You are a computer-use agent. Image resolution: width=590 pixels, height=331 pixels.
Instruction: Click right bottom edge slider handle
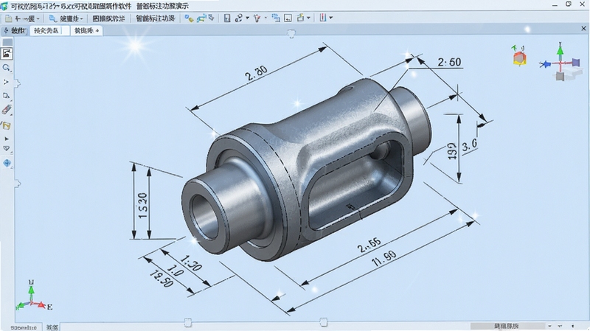[x=323, y=322]
